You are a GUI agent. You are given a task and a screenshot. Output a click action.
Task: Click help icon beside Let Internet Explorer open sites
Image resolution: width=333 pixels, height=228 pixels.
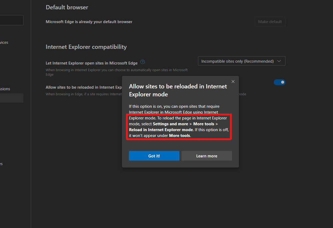[x=143, y=62]
